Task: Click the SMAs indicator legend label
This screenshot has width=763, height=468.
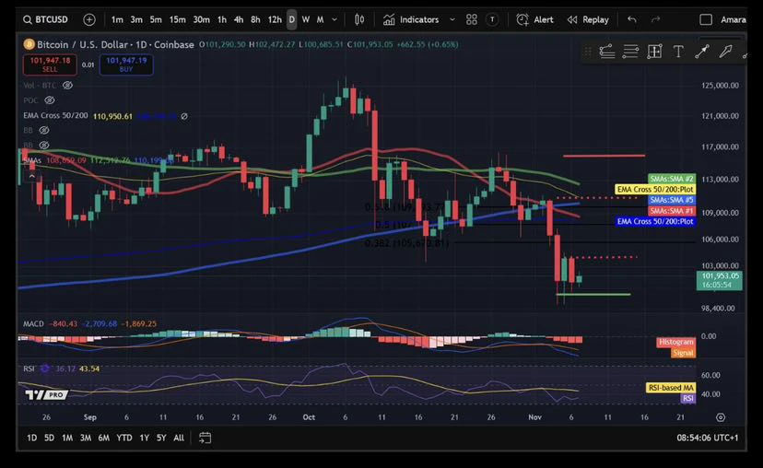Action: 32,160
